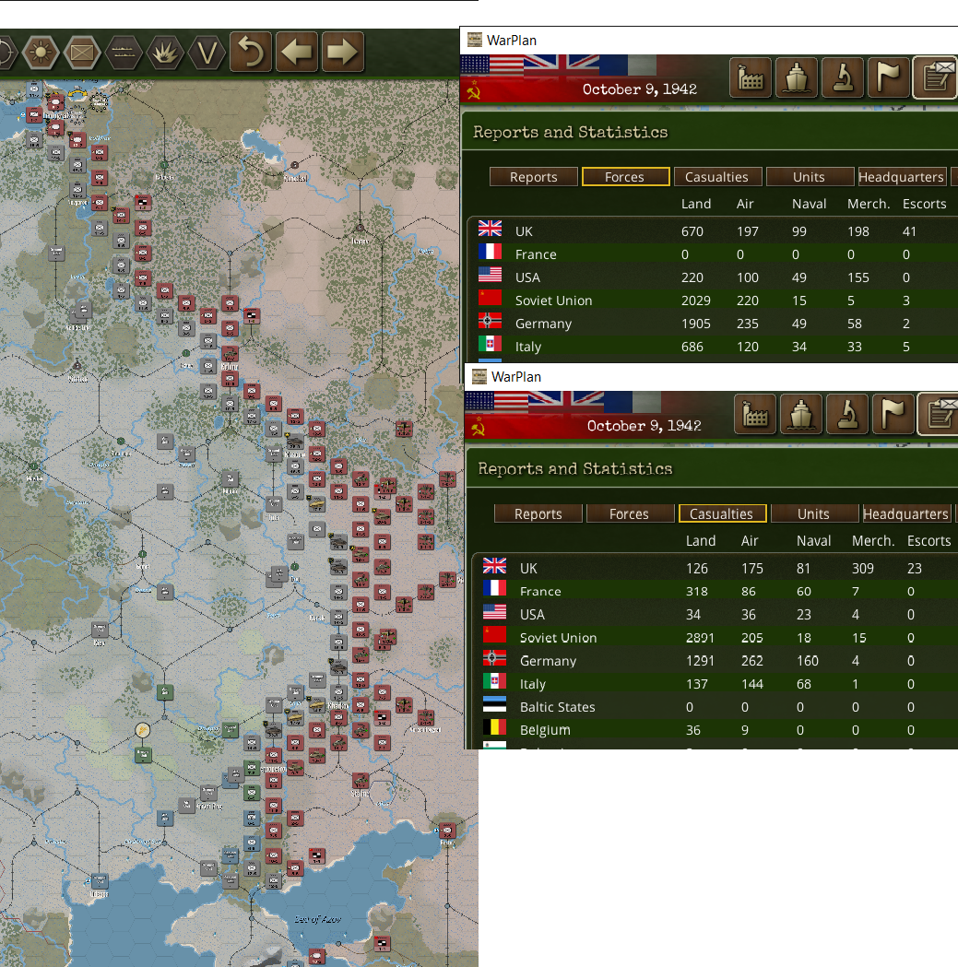Viewport: 958px width, 967px height.
Task: Click France flag in Forces table
Action: pyautogui.click(x=490, y=252)
